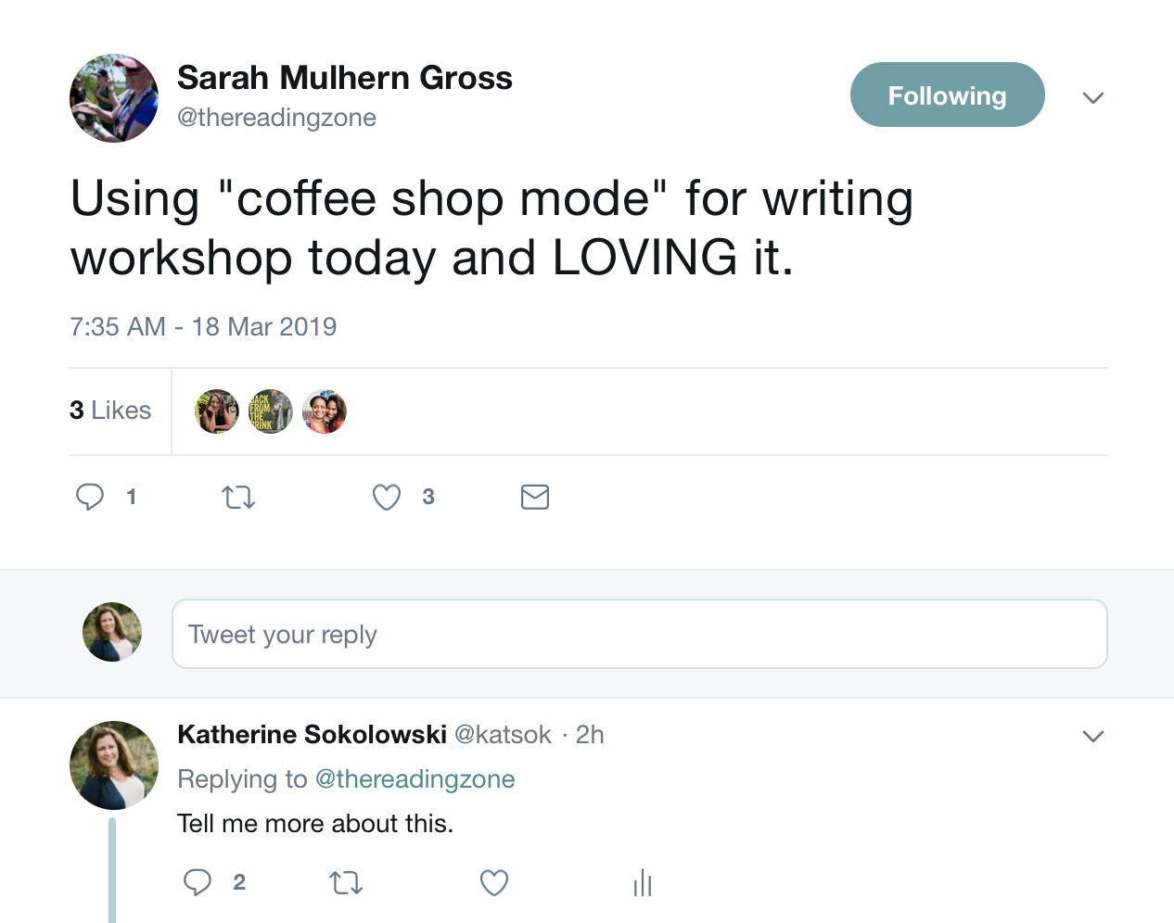The height and width of the screenshot is (923, 1174).
Task: Open the @thereadingzone mention link
Action: pyautogui.click(x=415, y=779)
